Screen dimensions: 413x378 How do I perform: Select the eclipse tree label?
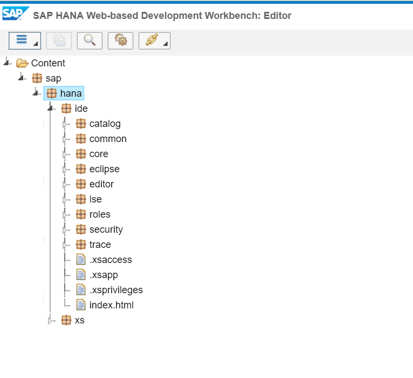point(104,169)
